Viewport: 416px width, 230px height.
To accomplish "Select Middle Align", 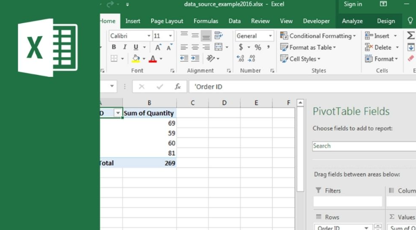I will coord(195,35).
